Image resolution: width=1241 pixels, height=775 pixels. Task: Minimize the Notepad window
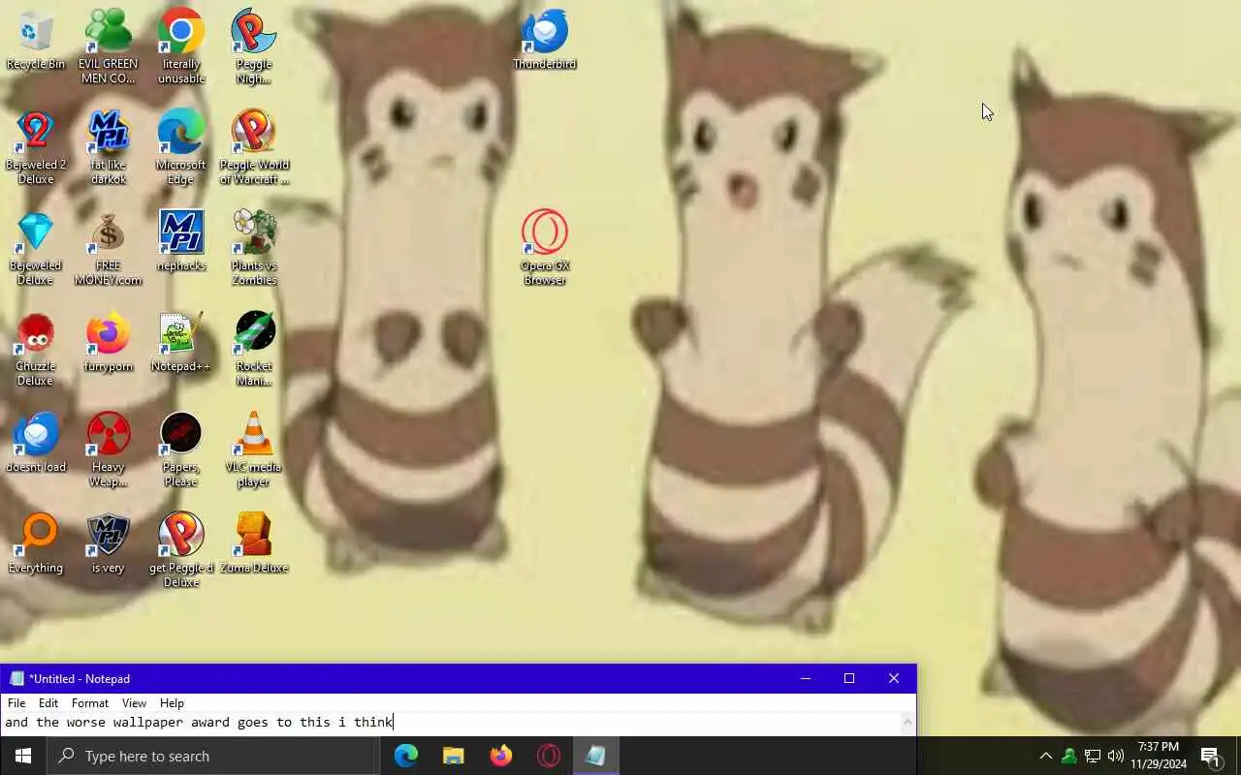(x=805, y=679)
